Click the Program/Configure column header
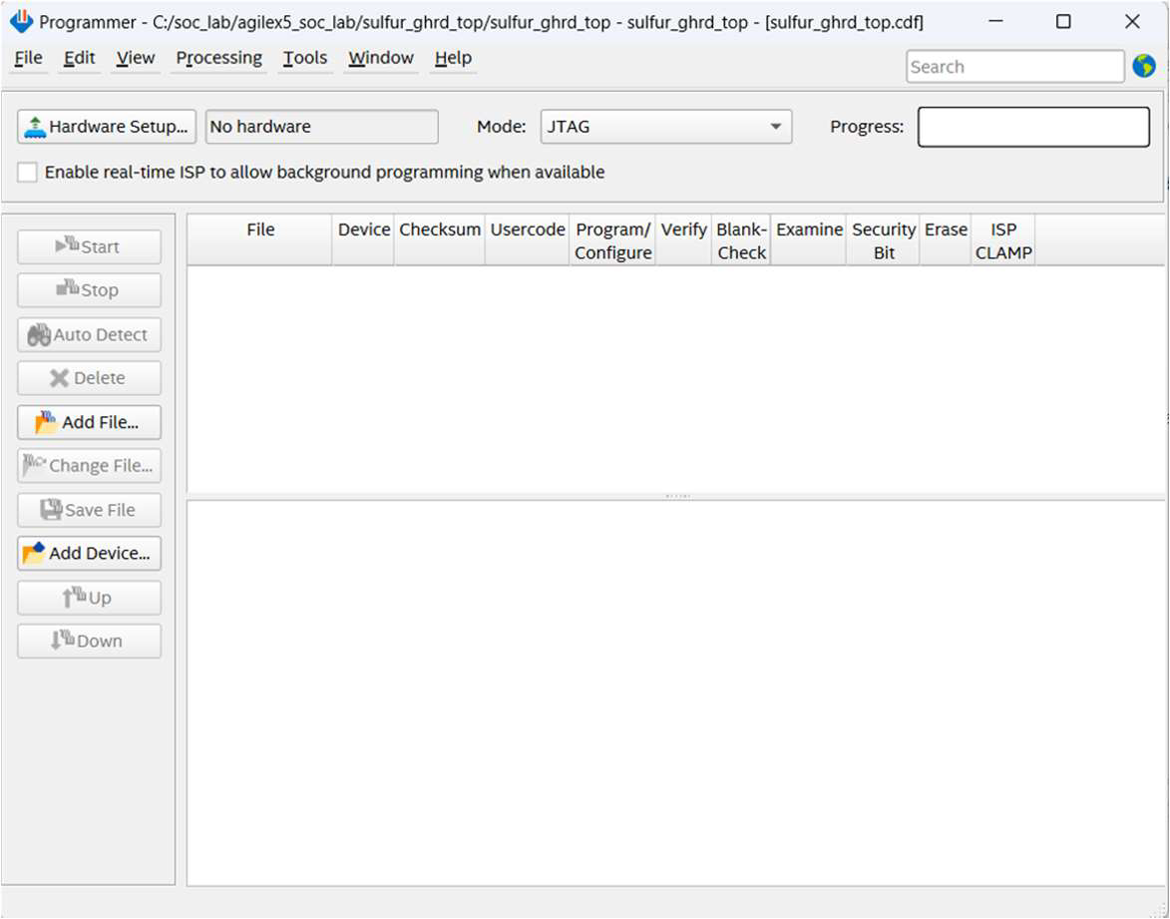The width and height of the screenshot is (1170, 919). (x=612, y=240)
